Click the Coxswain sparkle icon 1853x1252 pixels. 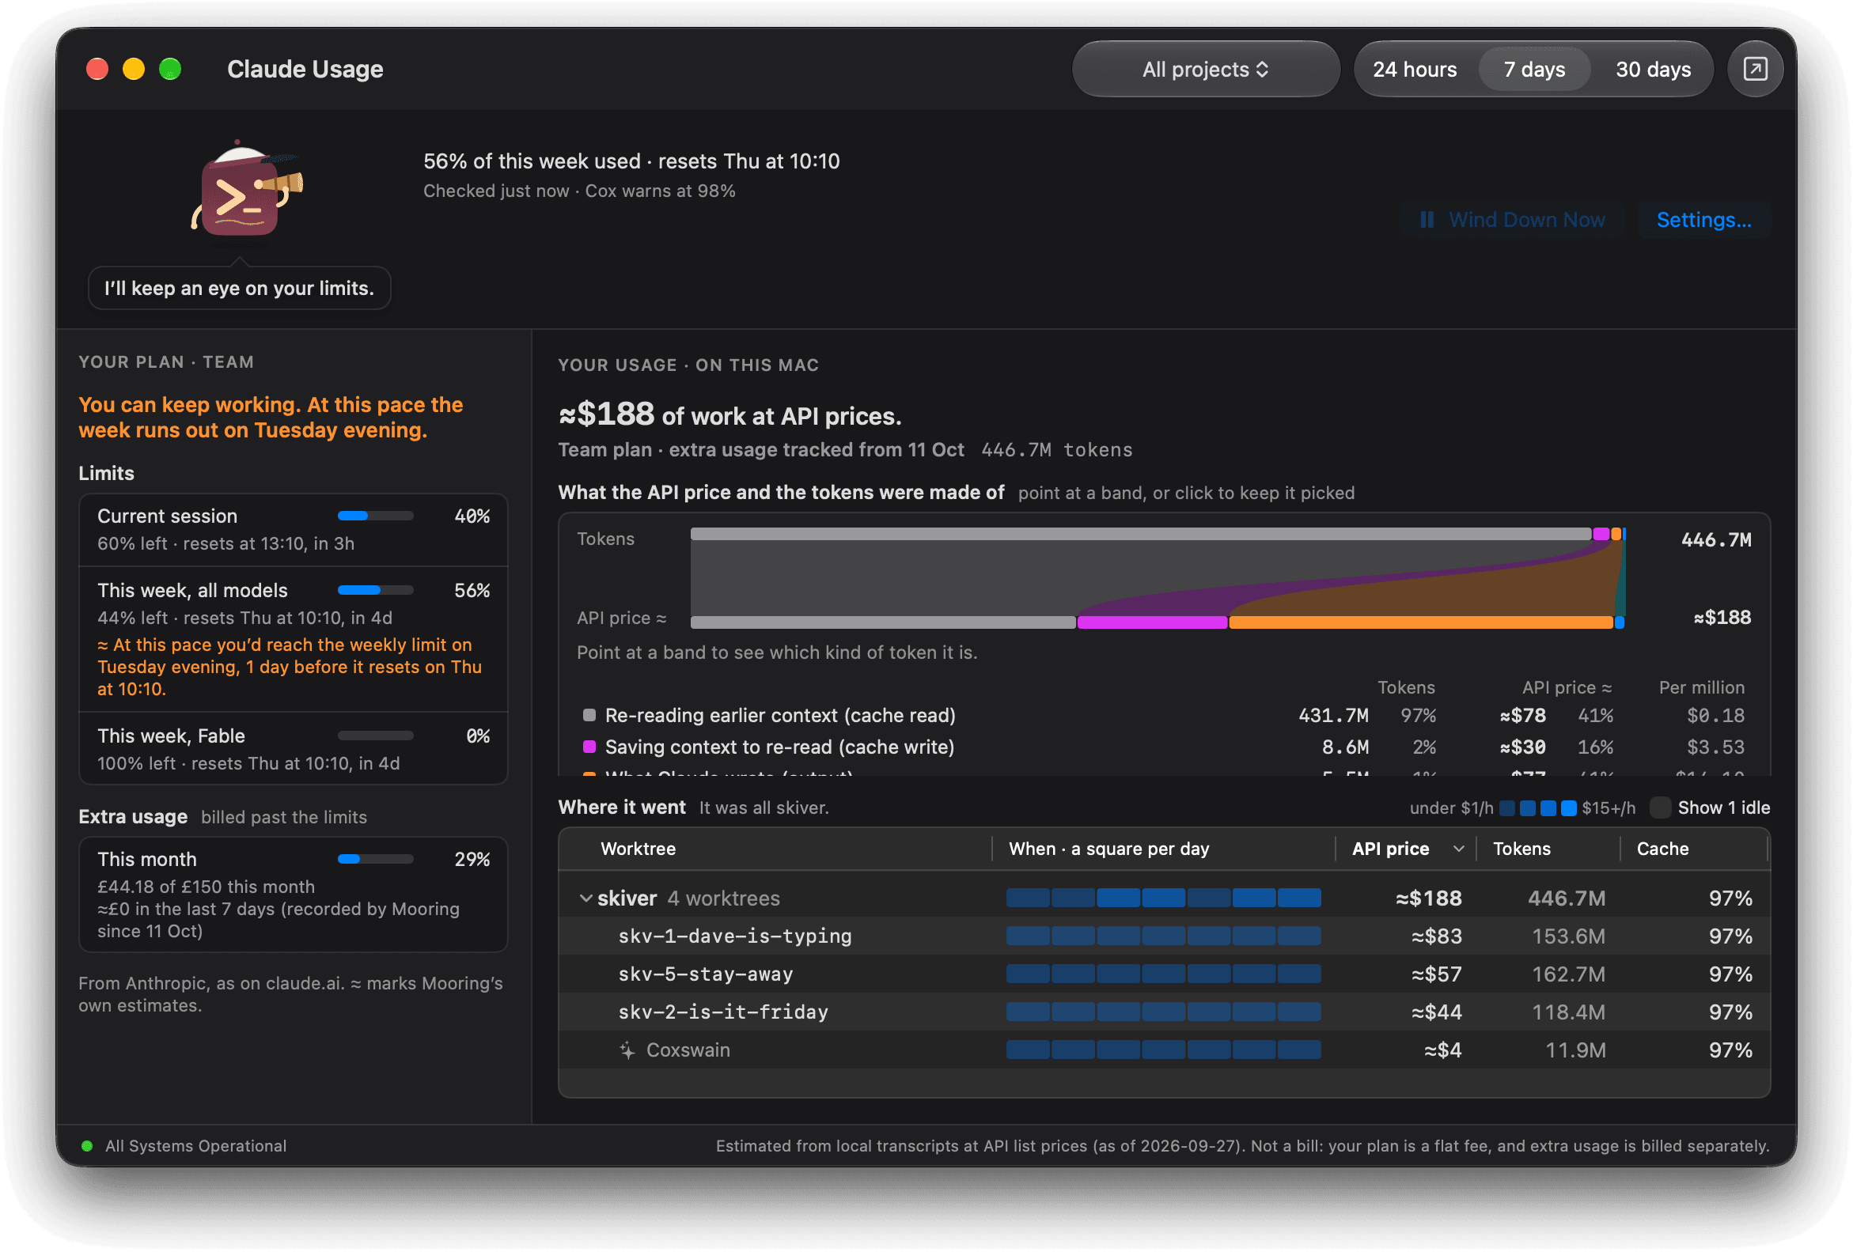coord(627,1050)
